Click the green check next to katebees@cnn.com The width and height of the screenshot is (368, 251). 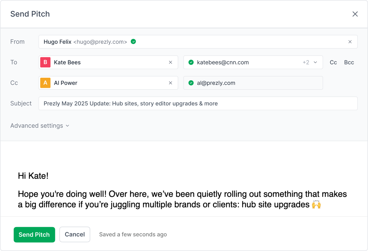tap(191, 62)
